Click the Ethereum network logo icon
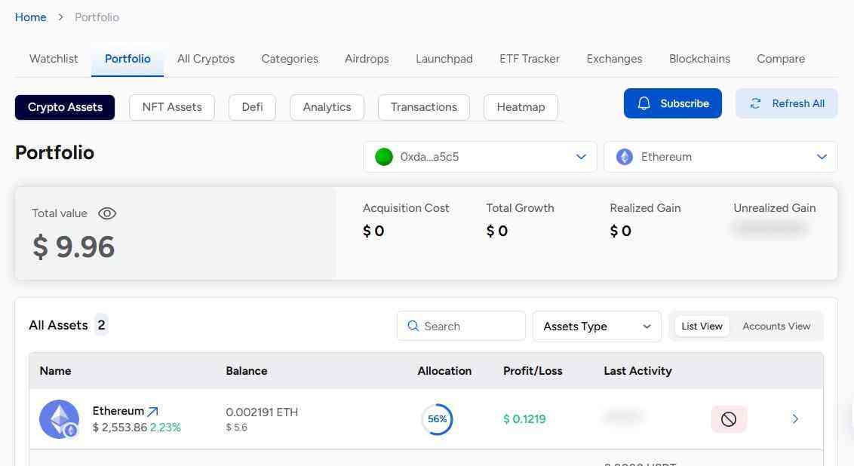Image resolution: width=854 pixels, height=466 pixels. click(624, 157)
